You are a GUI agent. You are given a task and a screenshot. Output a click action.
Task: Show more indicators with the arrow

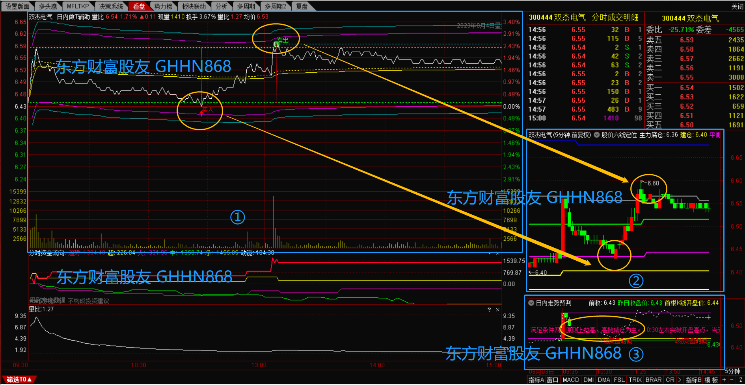[680, 380]
